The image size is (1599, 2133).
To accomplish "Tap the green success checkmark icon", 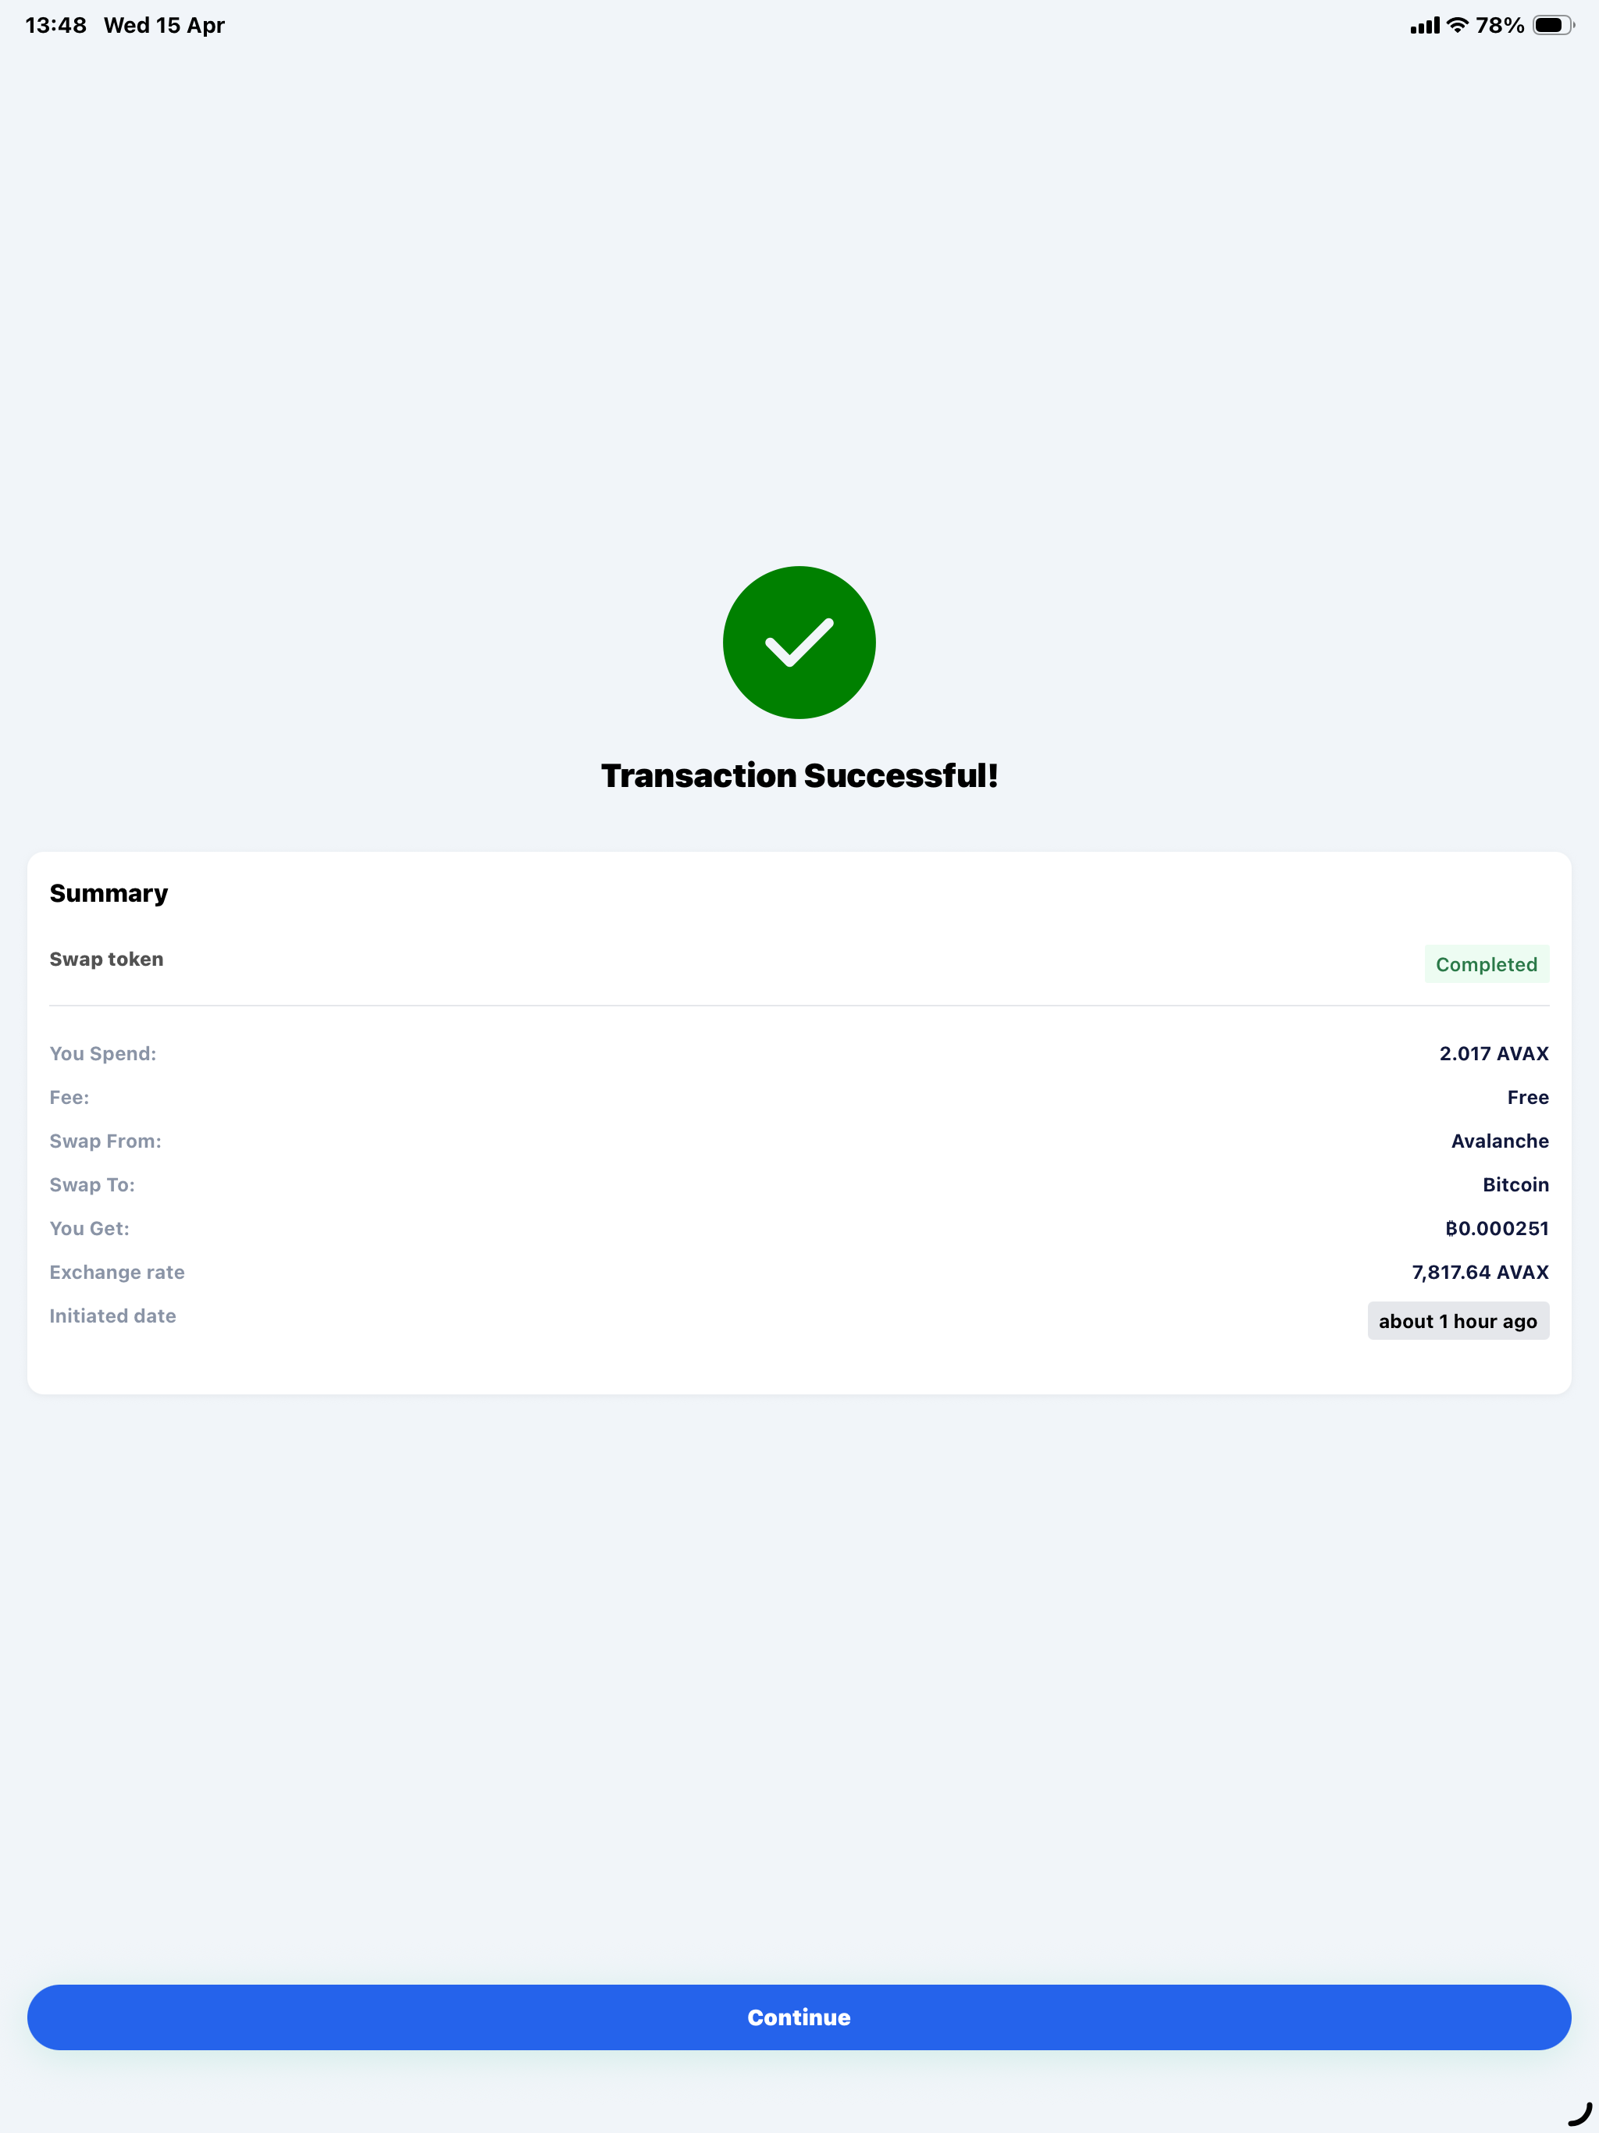I will (799, 643).
